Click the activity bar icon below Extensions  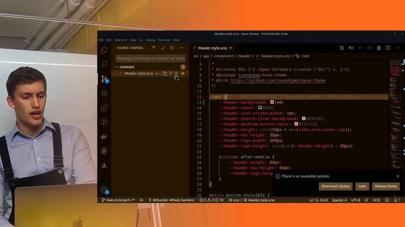click(104, 122)
